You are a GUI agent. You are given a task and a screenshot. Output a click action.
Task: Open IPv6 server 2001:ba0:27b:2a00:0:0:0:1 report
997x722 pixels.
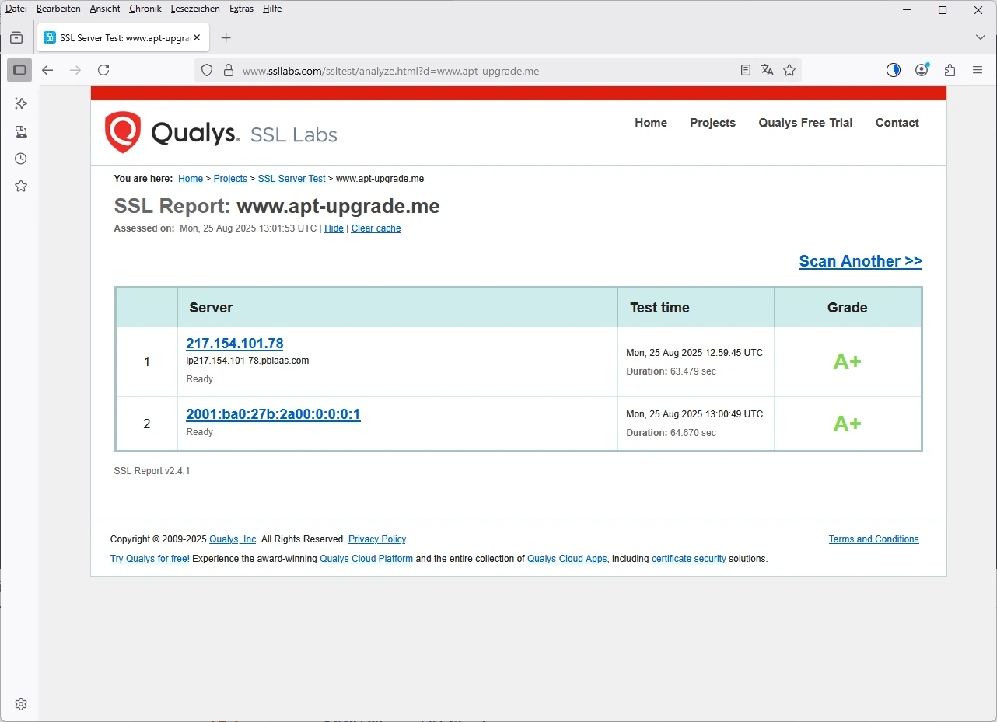[273, 414]
